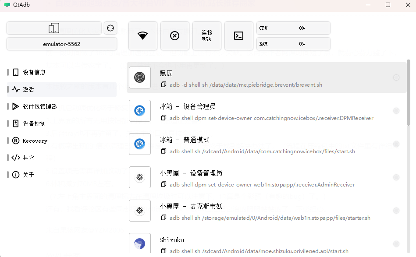Screen dimensions: 416x257
Task: Switch to the 其它 section
Action: coord(61,158)
